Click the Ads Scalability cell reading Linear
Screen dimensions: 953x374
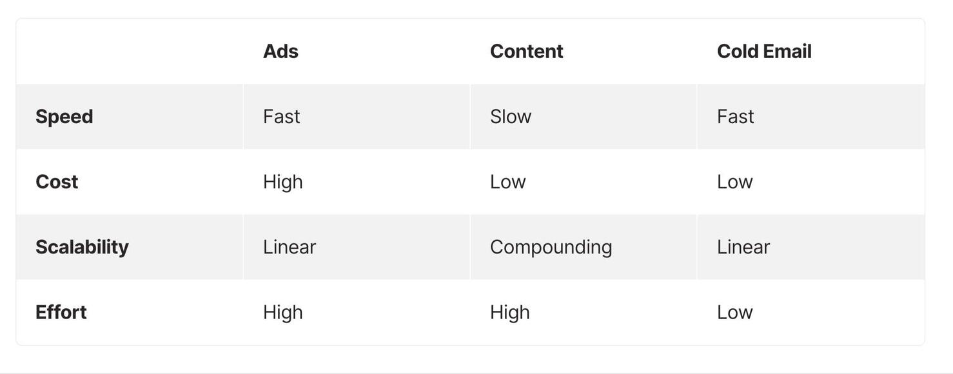click(x=290, y=247)
